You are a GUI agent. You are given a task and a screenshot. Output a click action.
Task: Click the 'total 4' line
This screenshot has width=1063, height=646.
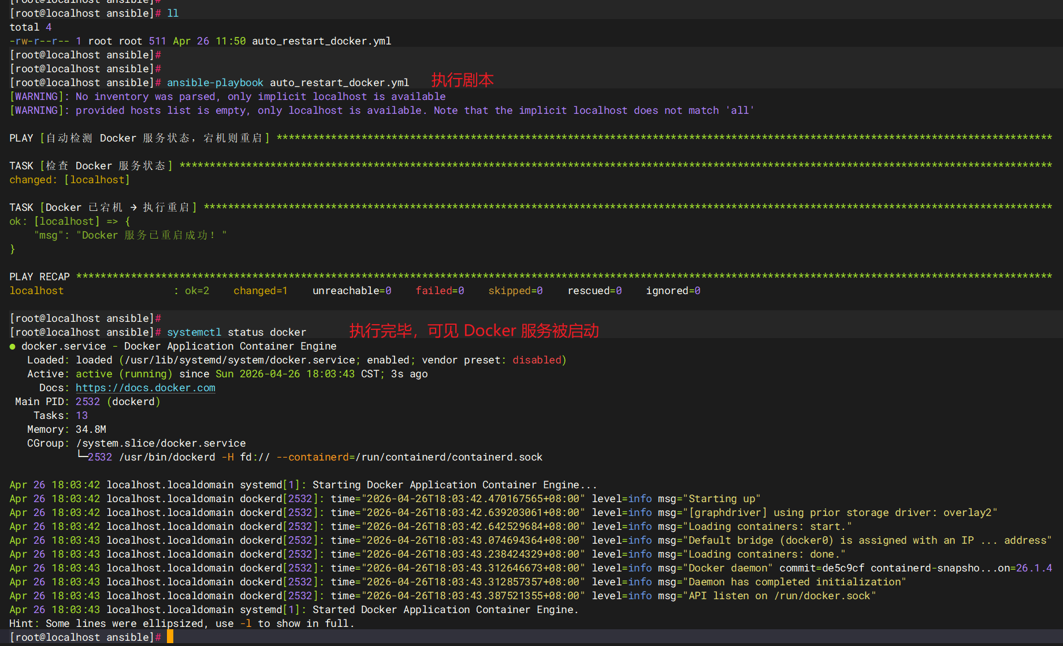tap(31, 27)
